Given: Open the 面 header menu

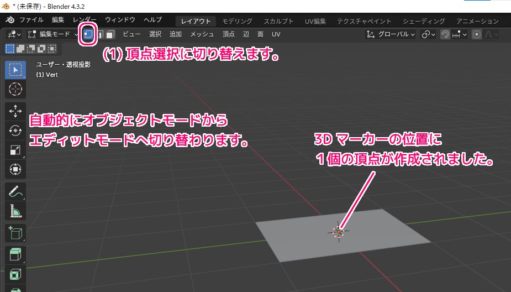Looking at the screenshot, I should click(260, 34).
